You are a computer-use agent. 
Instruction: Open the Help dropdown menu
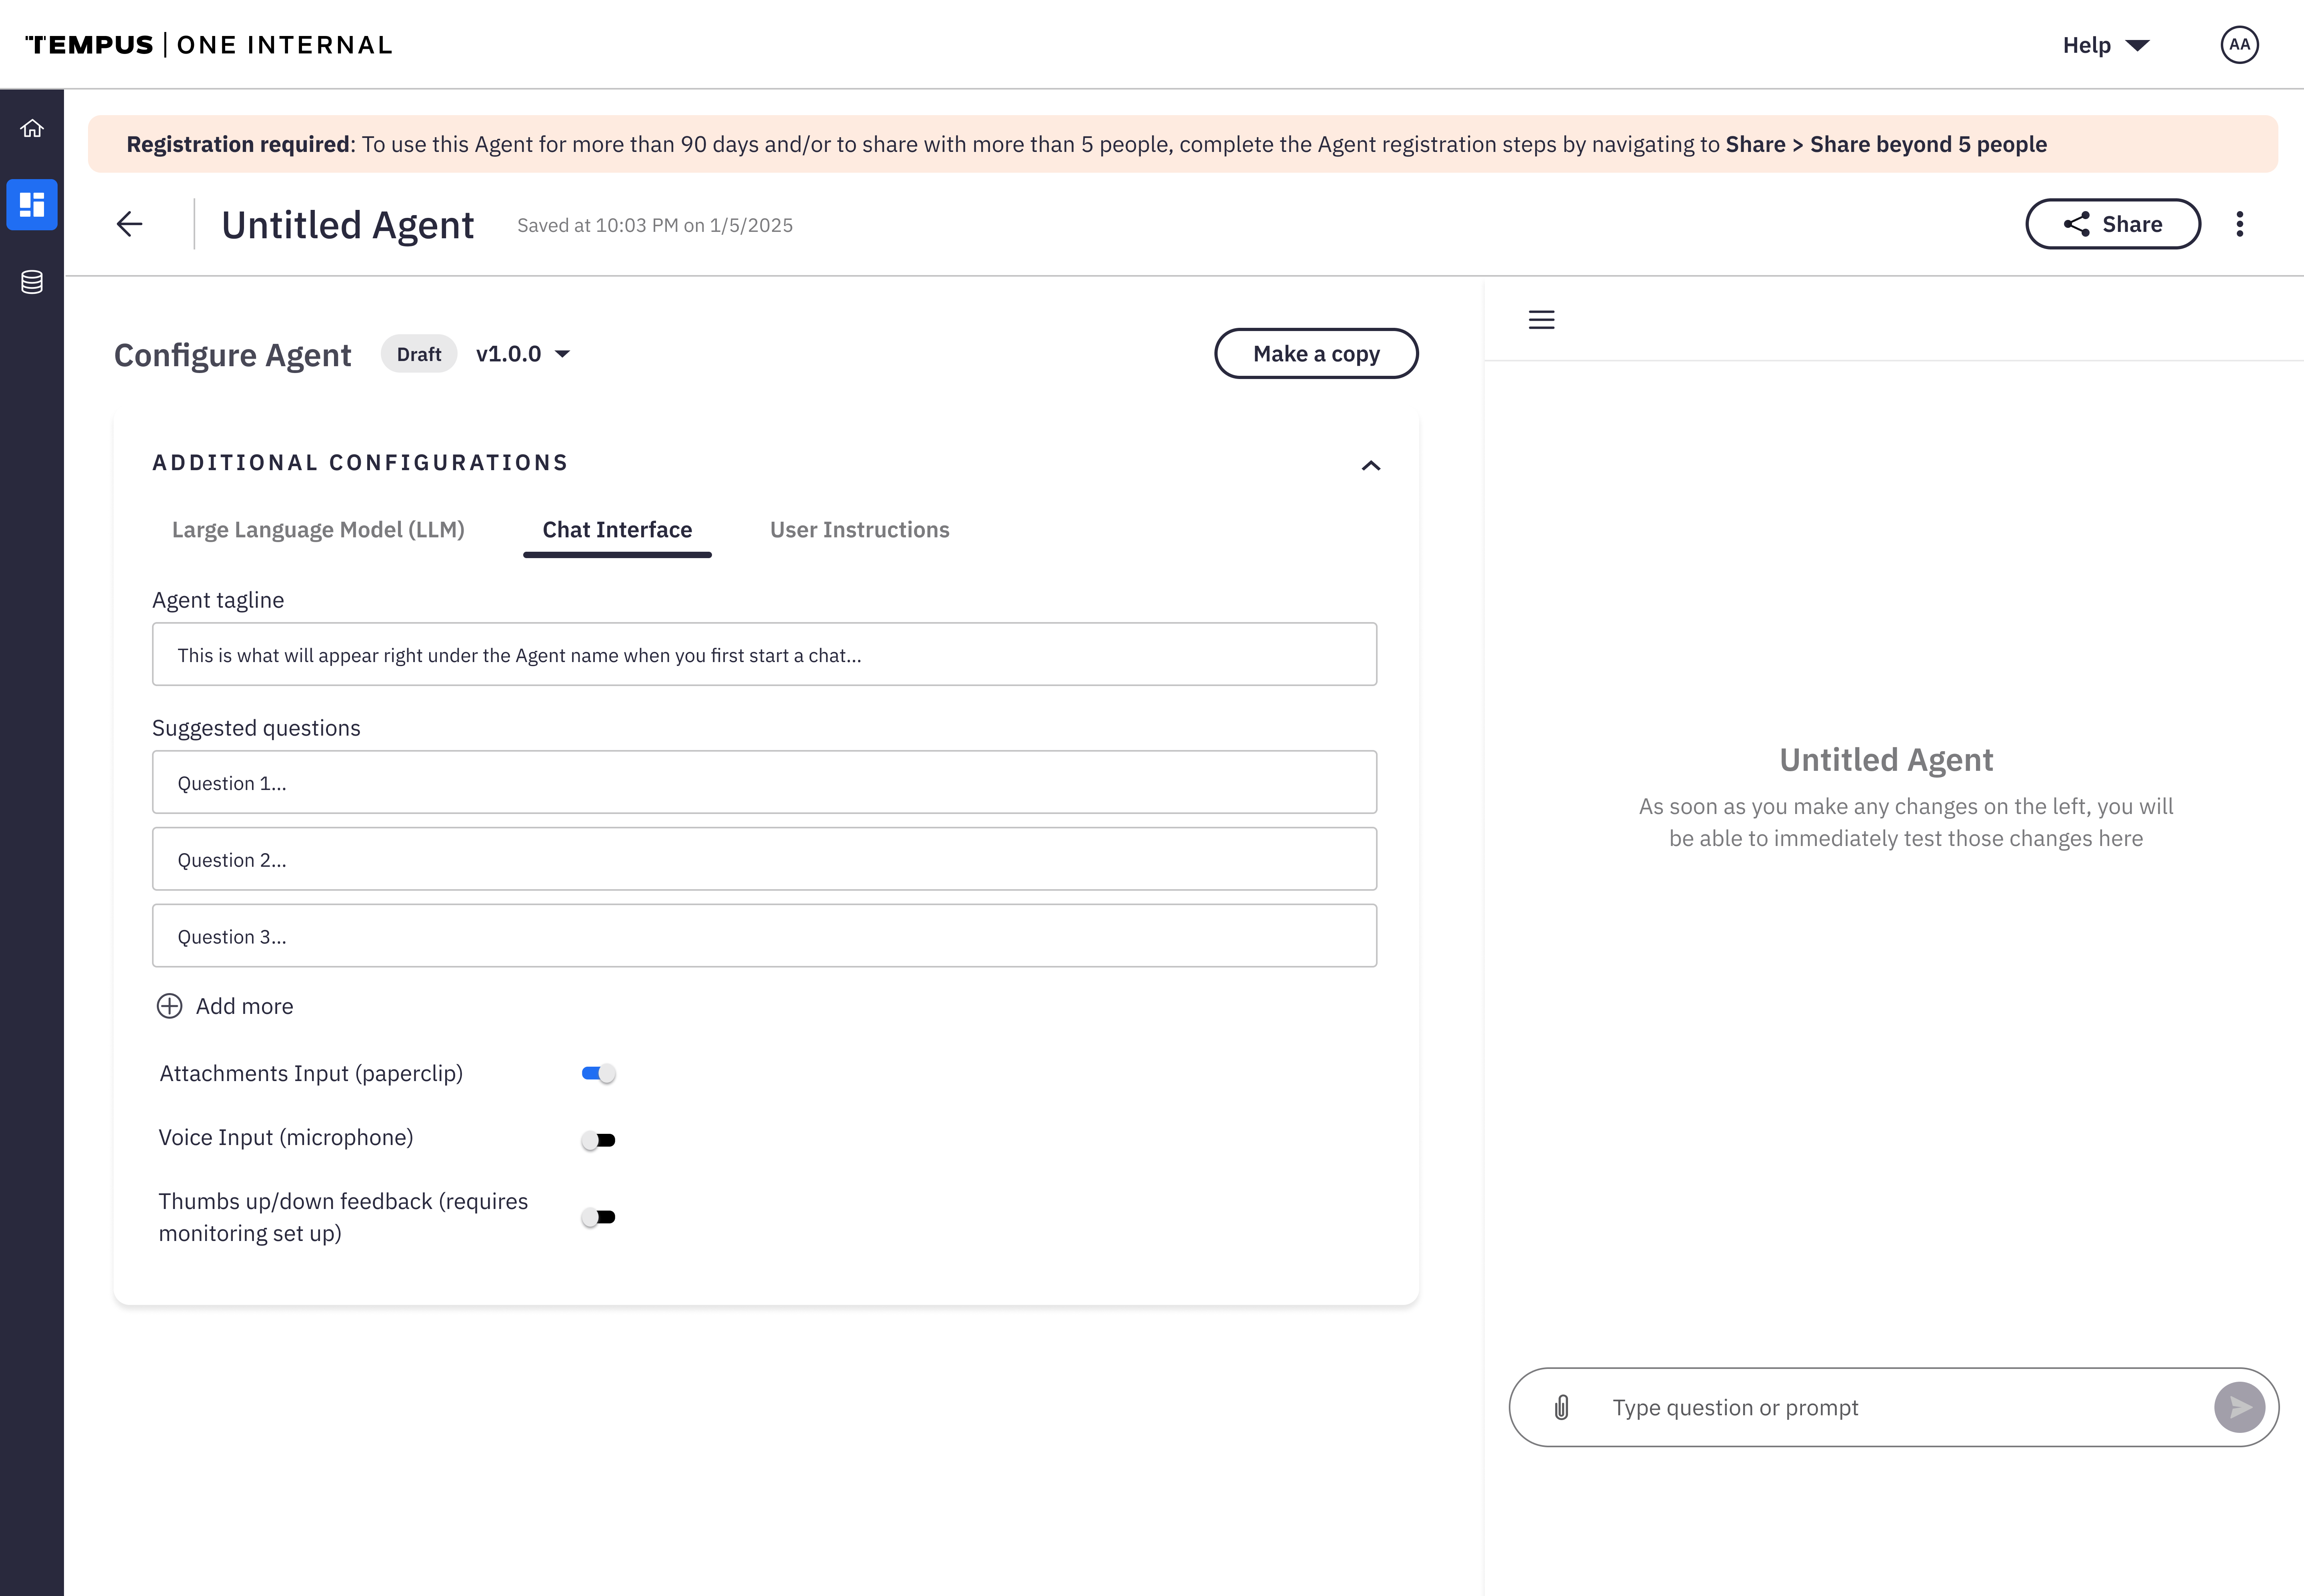pos(2106,45)
